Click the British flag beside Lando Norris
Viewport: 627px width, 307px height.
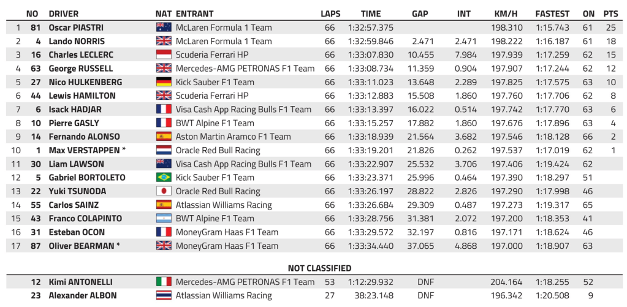coord(164,42)
